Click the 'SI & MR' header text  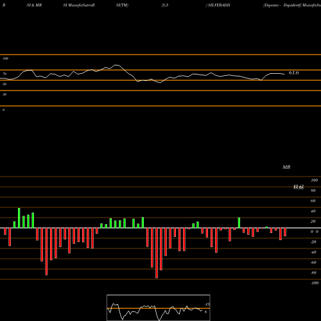pos(34,5)
